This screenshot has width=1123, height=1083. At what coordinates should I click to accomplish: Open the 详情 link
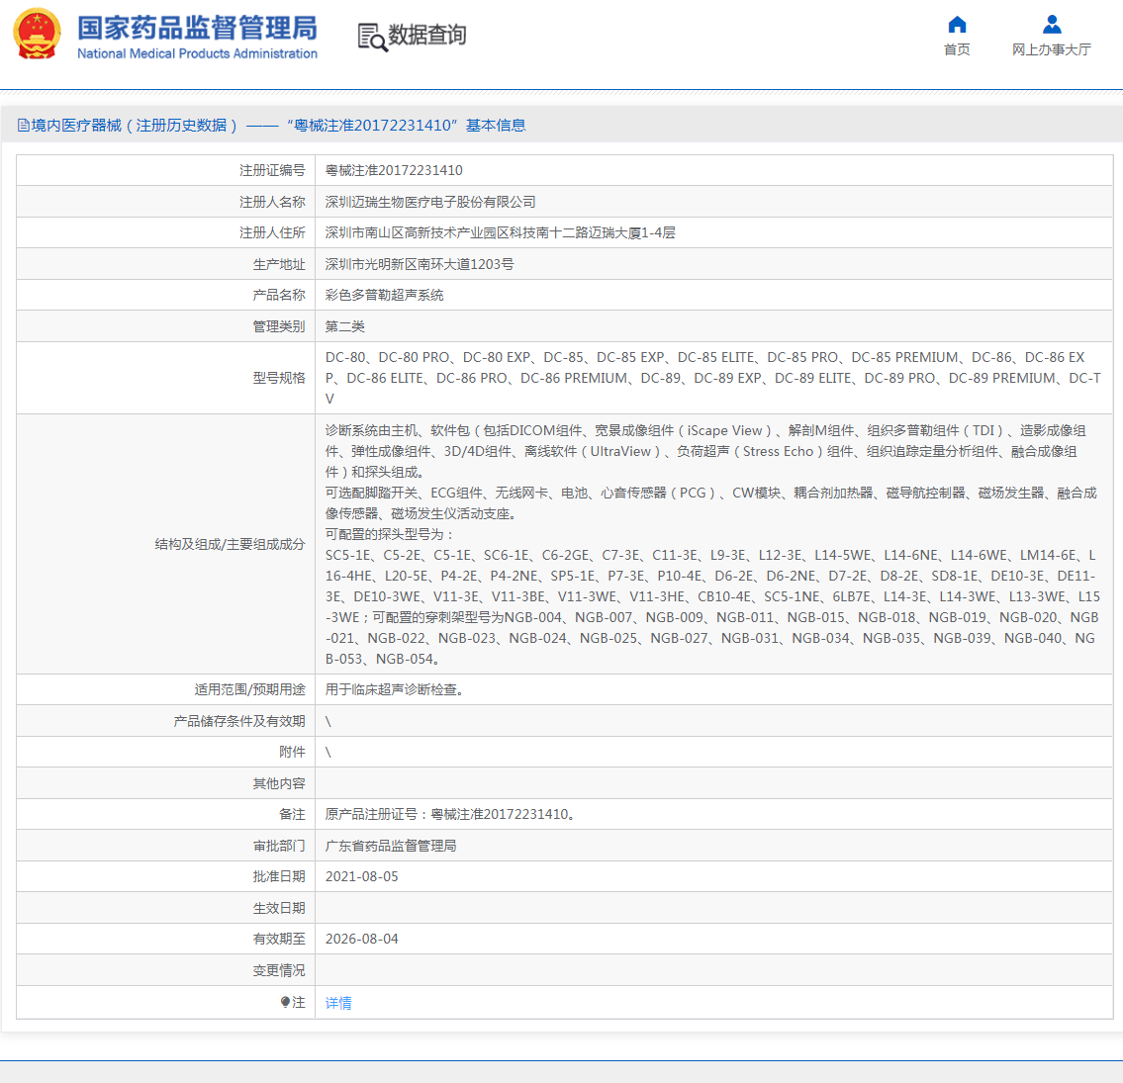pyautogui.click(x=338, y=1003)
